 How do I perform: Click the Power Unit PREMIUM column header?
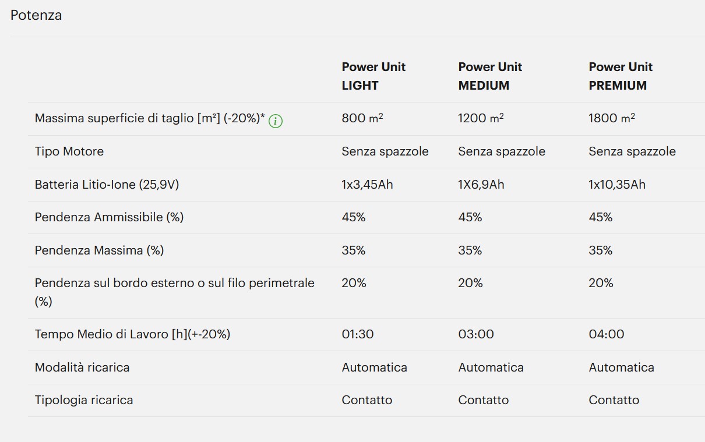click(x=621, y=76)
